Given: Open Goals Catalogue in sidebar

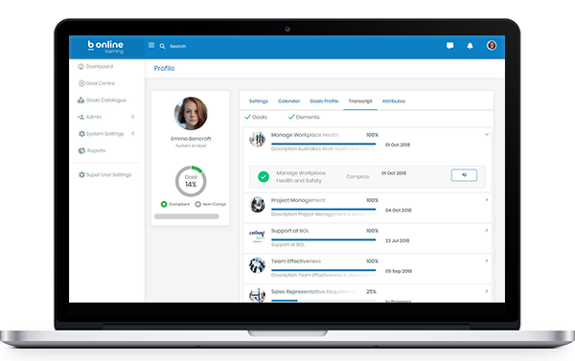Looking at the screenshot, I should (102, 100).
